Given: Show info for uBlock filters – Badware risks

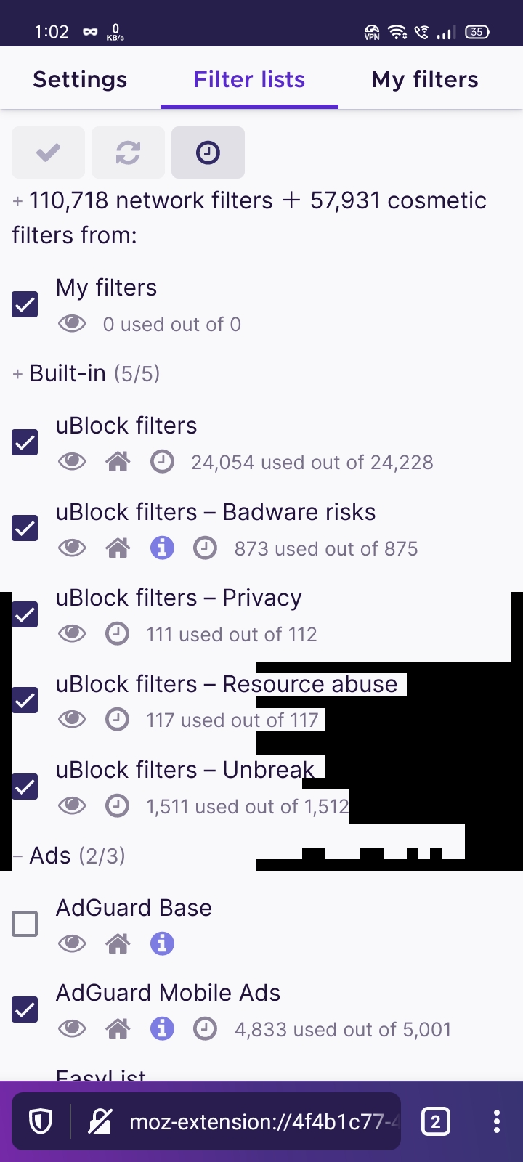Looking at the screenshot, I should (x=161, y=548).
